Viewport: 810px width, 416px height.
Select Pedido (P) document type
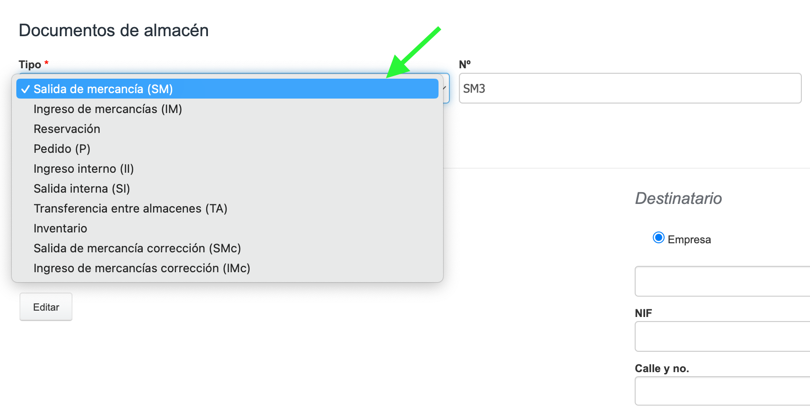click(62, 149)
